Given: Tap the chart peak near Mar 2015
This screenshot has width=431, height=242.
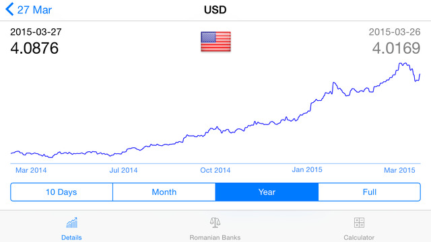Looking at the screenshot, I should point(402,64).
